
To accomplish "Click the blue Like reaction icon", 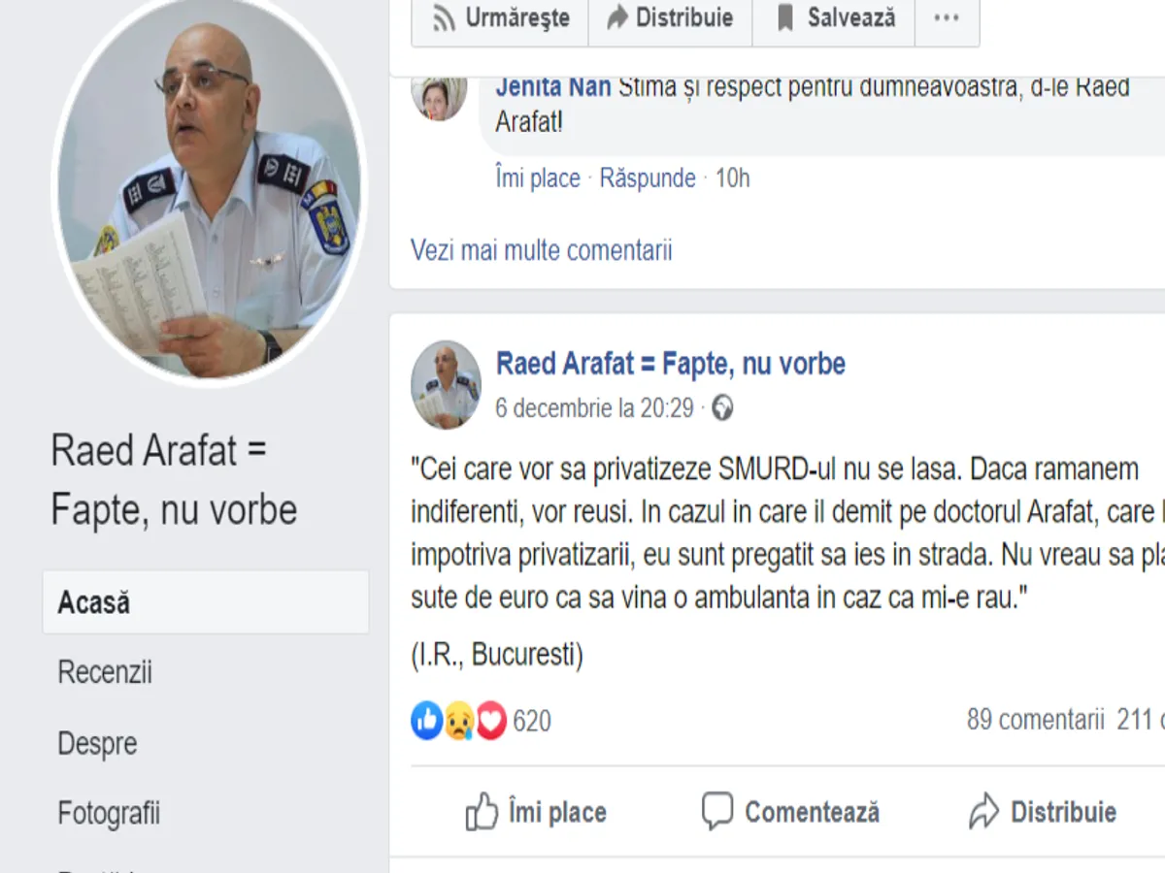I will click(x=427, y=721).
